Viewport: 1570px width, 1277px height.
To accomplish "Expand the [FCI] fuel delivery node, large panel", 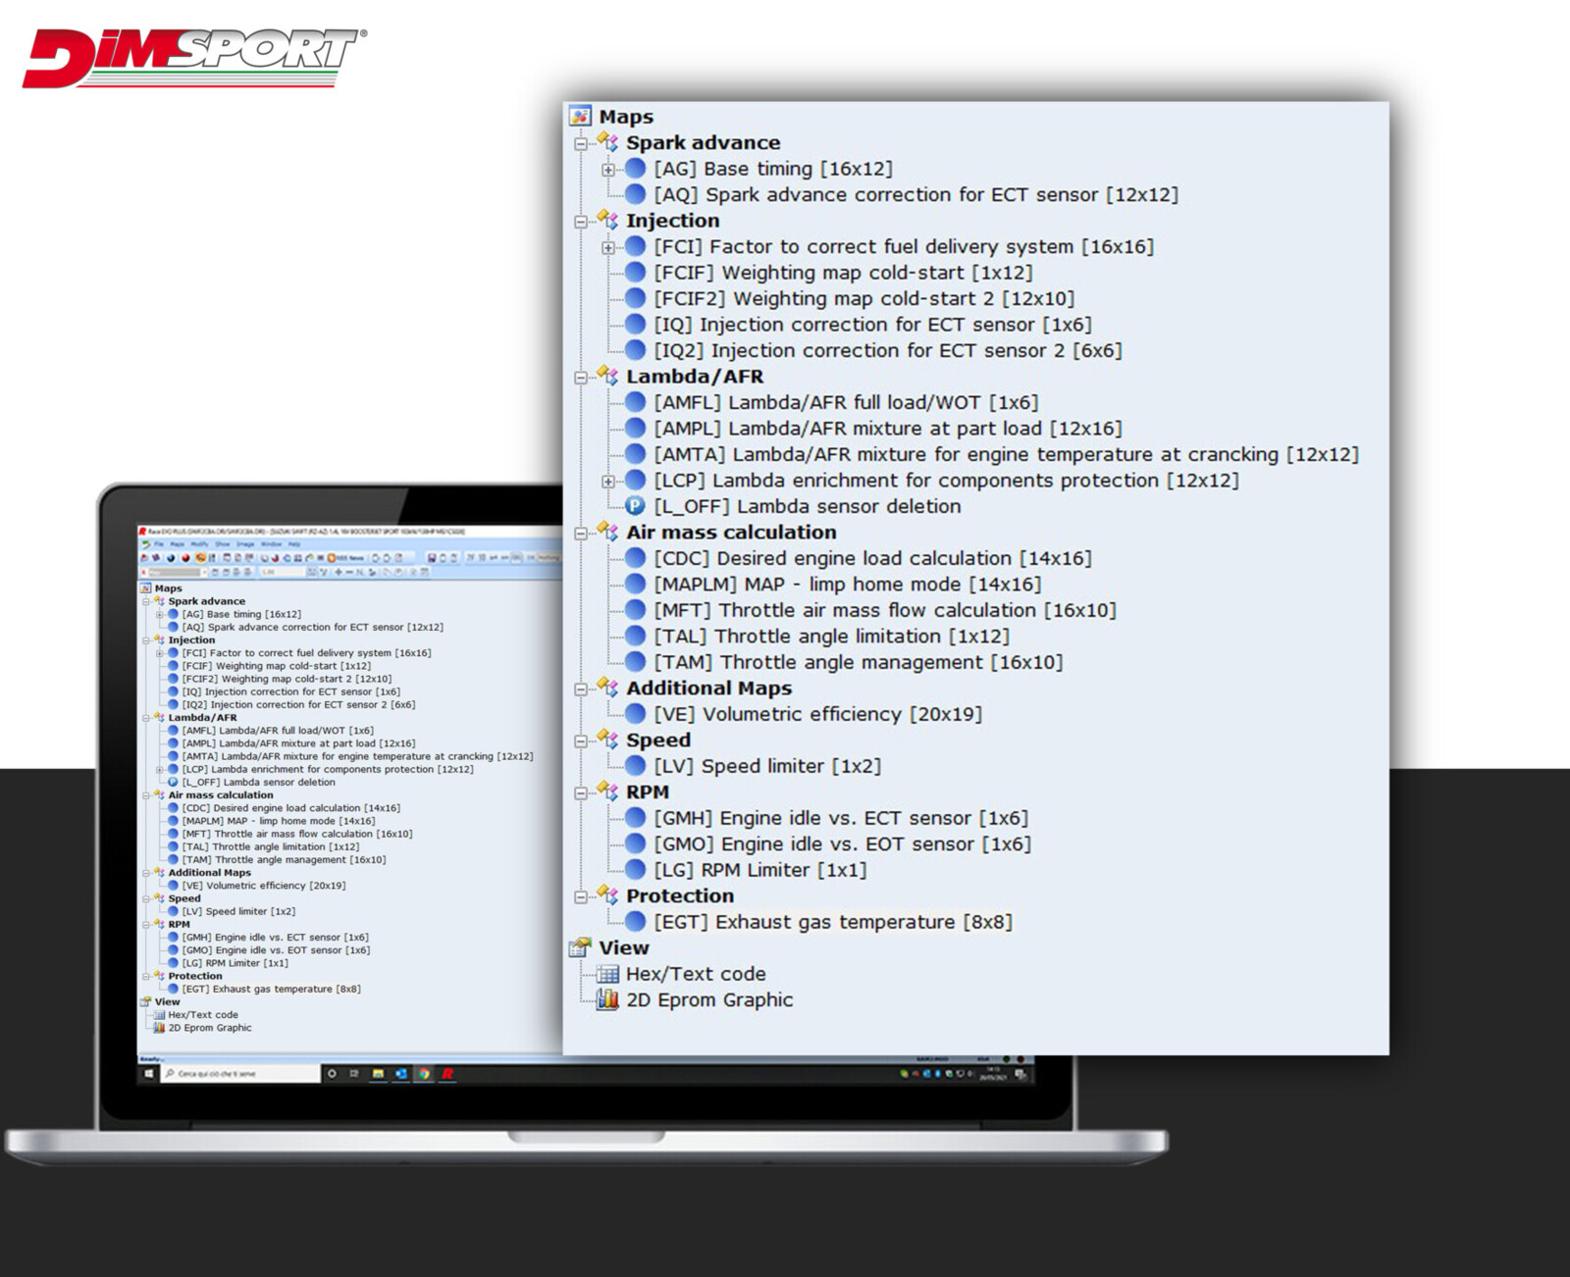I will pos(608,247).
